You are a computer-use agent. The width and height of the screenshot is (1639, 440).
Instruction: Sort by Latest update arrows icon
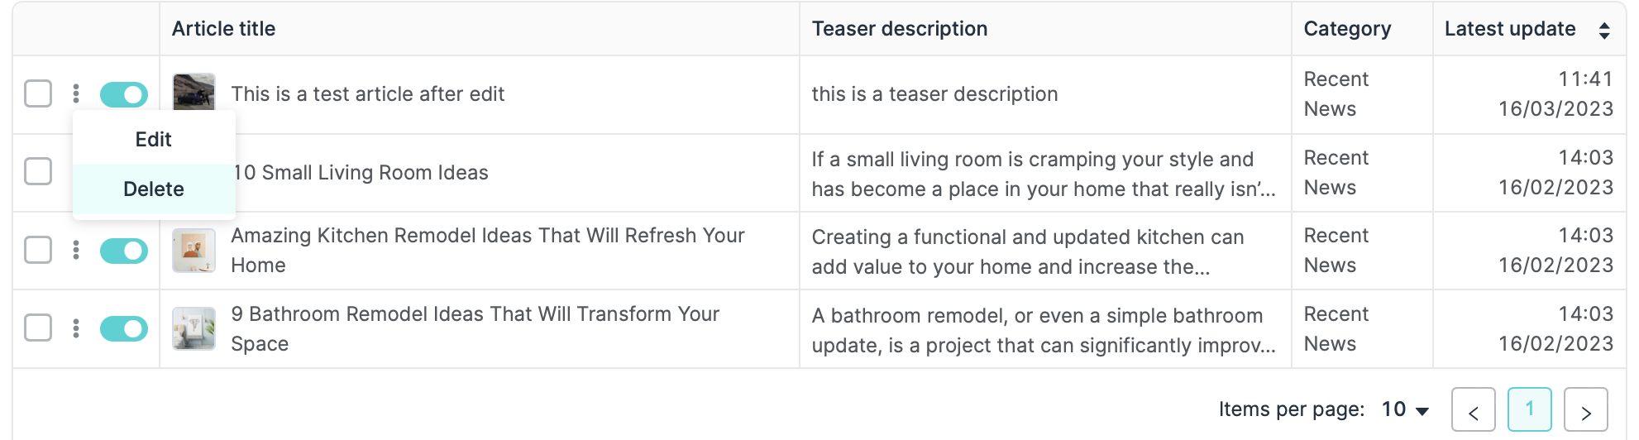point(1603,31)
